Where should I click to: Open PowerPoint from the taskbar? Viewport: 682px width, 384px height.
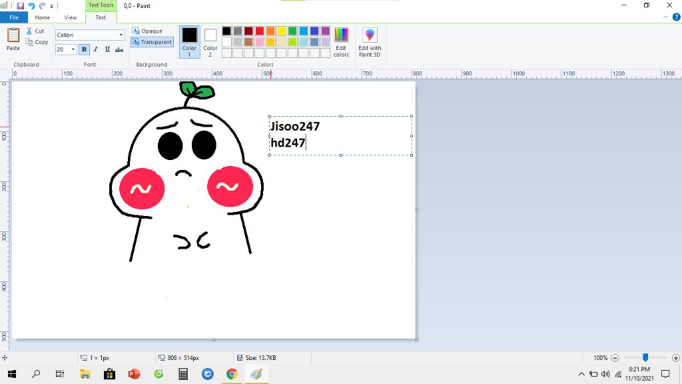[134, 374]
